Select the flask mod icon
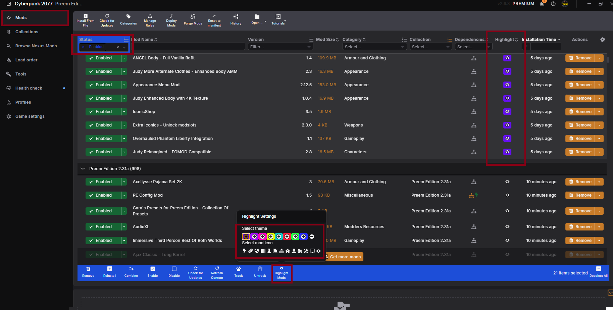 [269, 251]
